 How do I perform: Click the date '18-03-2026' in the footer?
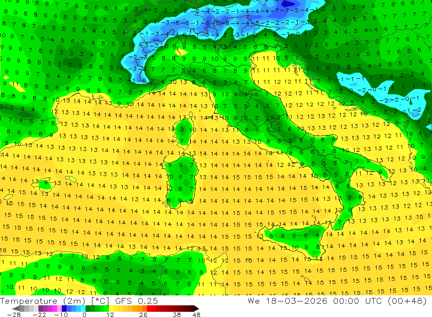[296, 301]
